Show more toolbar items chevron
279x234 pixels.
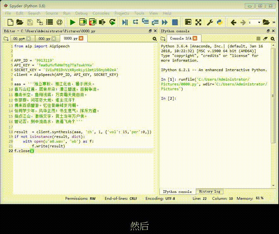(274, 22)
